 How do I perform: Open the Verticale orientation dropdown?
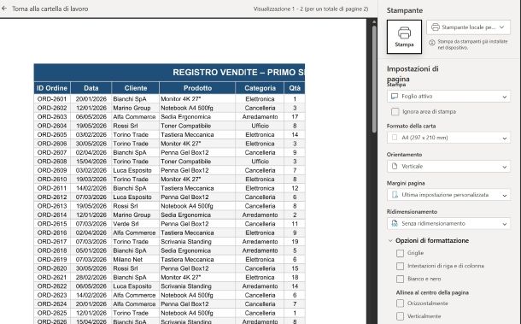(x=448, y=167)
